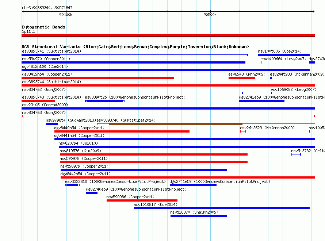Select nsv590978 (Cooper2011) label
The width and height of the screenshot is (325, 241).
(x=84, y=158)
